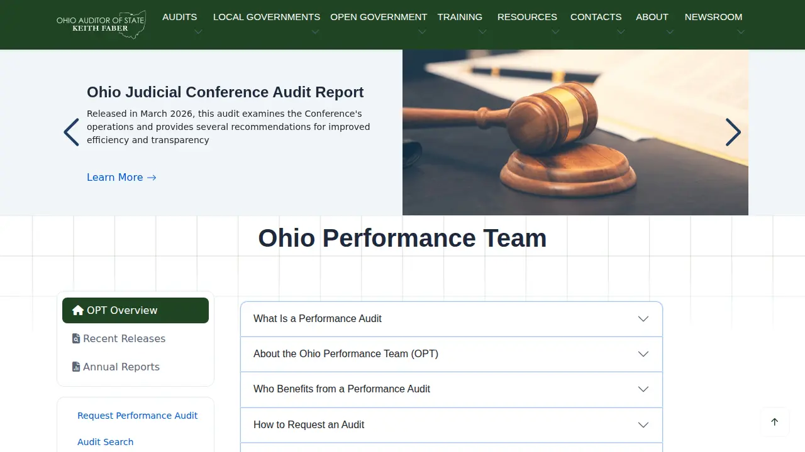This screenshot has width=805, height=452.
Task: Advance to next carousel slide arrow
Action: [x=733, y=132]
